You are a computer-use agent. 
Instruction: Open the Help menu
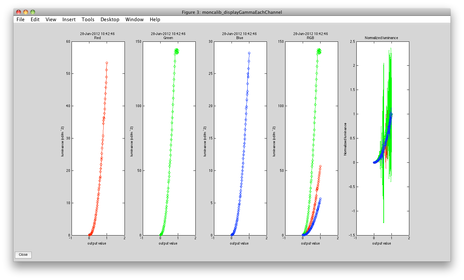point(155,20)
